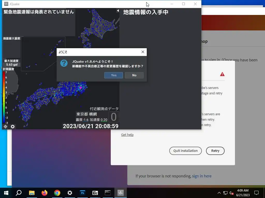Open the sign in here link
Screen dimensions: 265x198
[202, 176]
